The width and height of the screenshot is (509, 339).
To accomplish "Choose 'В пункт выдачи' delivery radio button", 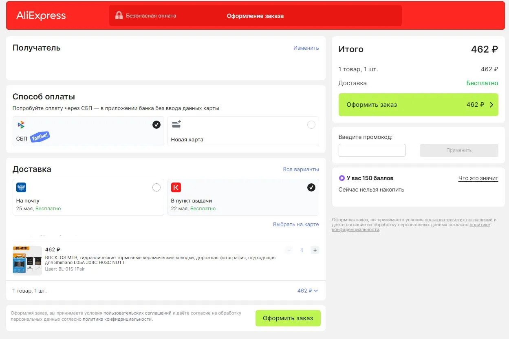I will point(311,187).
